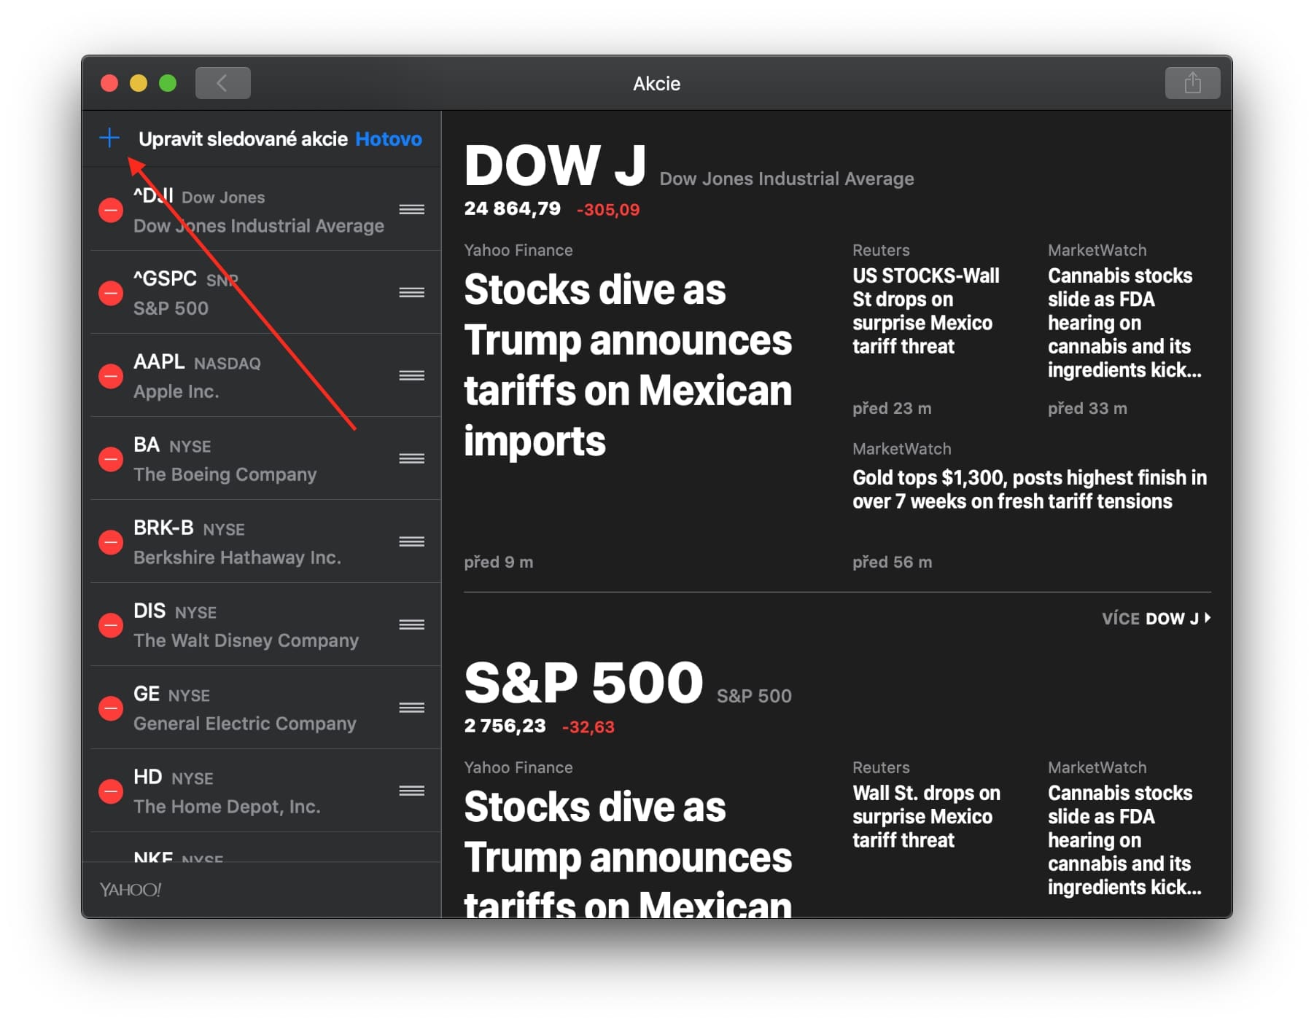This screenshot has height=1026, width=1314.
Task: Delete the BRK-B Berkshire Hathaway row
Action: pos(111,543)
